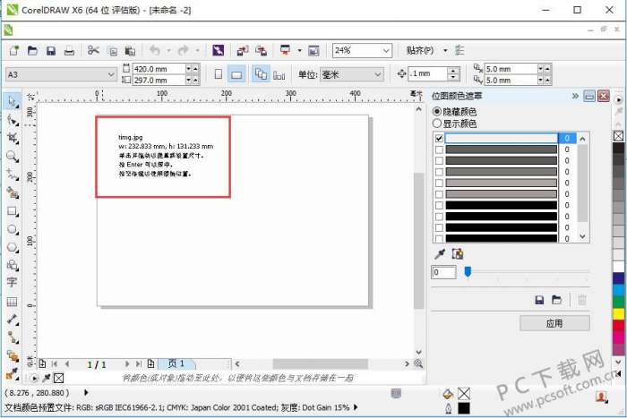Click the Redo arrow
The height and width of the screenshot is (418, 627).
183,50
